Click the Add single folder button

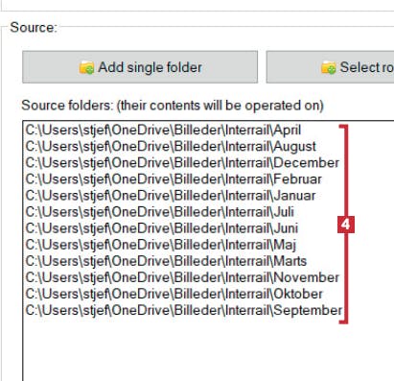140,67
